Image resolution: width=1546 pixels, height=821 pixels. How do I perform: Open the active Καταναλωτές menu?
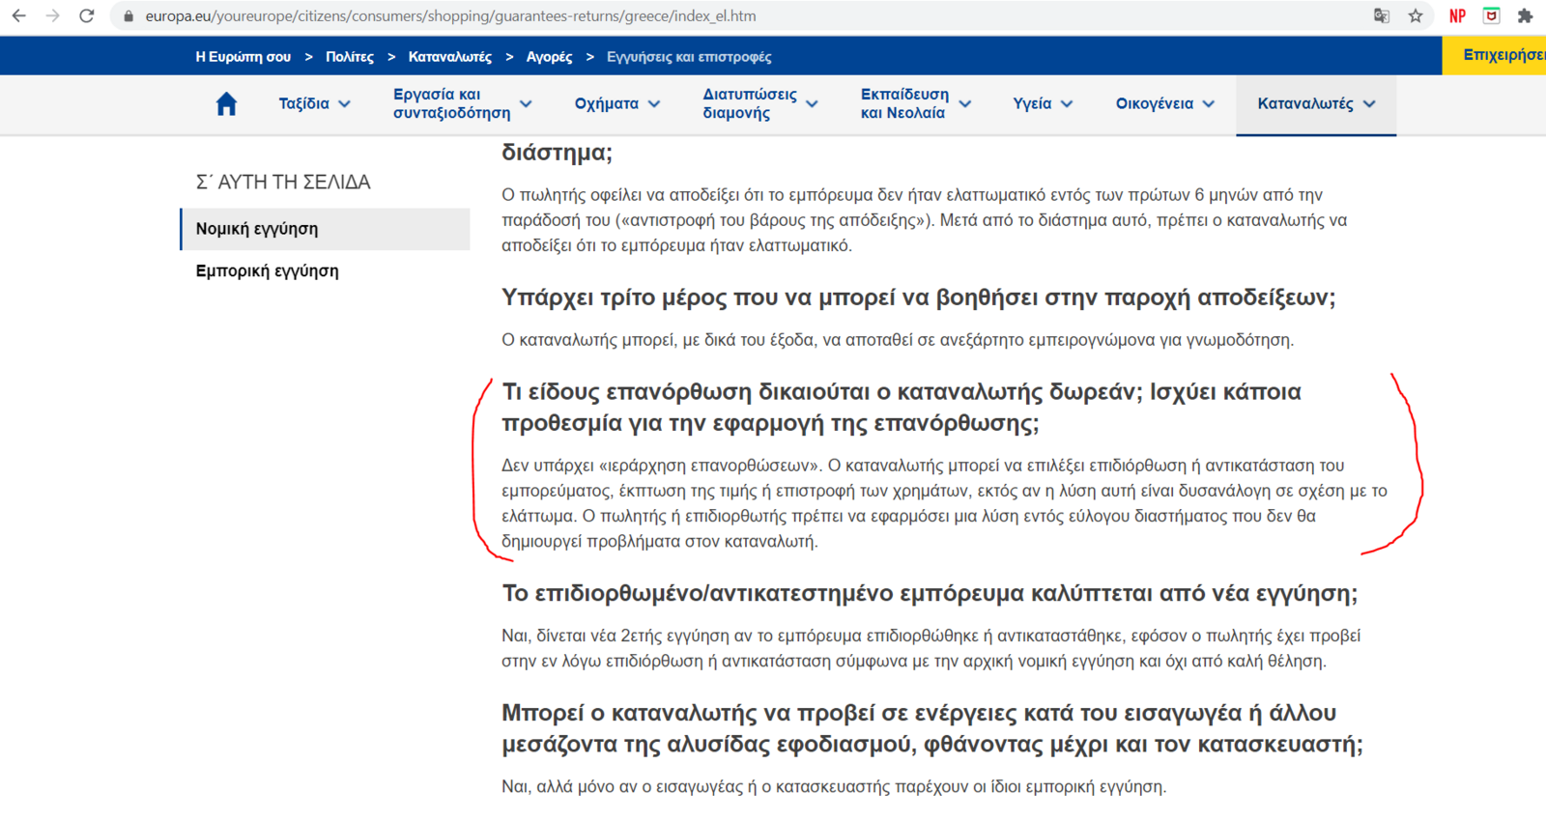tap(1305, 103)
